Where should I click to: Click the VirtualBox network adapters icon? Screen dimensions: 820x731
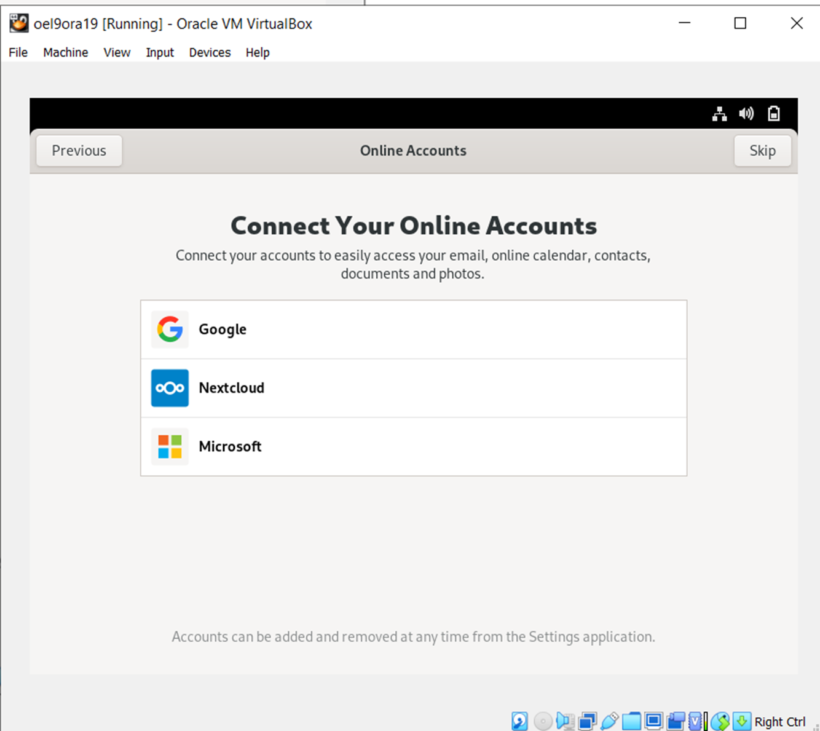click(587, 721)
